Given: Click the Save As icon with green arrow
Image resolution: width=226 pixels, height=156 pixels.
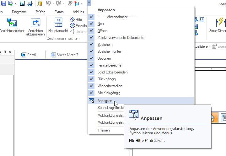Looking at the screenshot, I should click(11, 3).
